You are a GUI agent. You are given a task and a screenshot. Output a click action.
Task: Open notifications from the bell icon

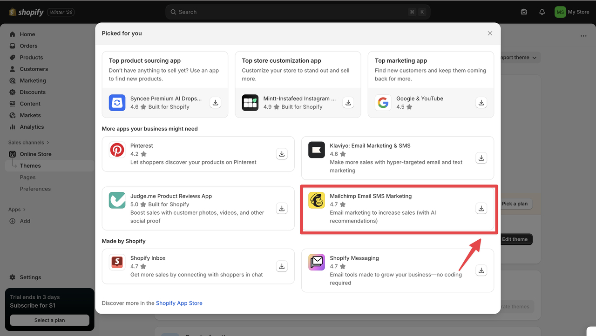(x=542, y=12)
